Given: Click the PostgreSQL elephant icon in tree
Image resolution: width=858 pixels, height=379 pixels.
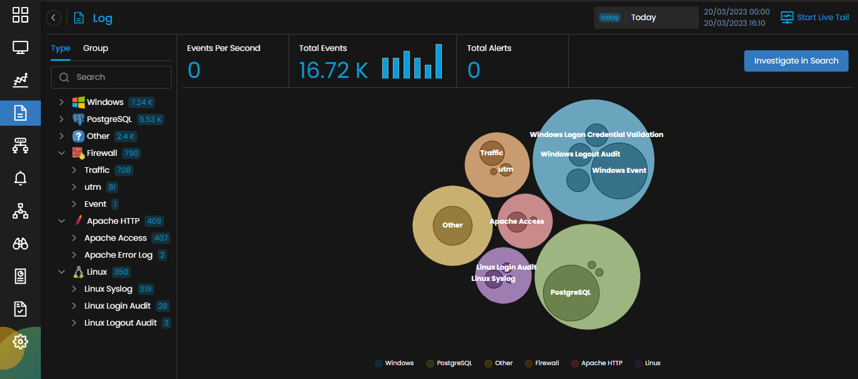Looking at the screenshot, I should (78, 119).
